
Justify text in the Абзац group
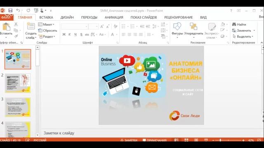pos(141,35)
